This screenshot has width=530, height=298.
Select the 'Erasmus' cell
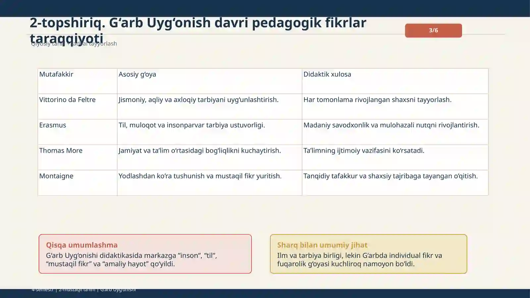click(x=78, y=132)
